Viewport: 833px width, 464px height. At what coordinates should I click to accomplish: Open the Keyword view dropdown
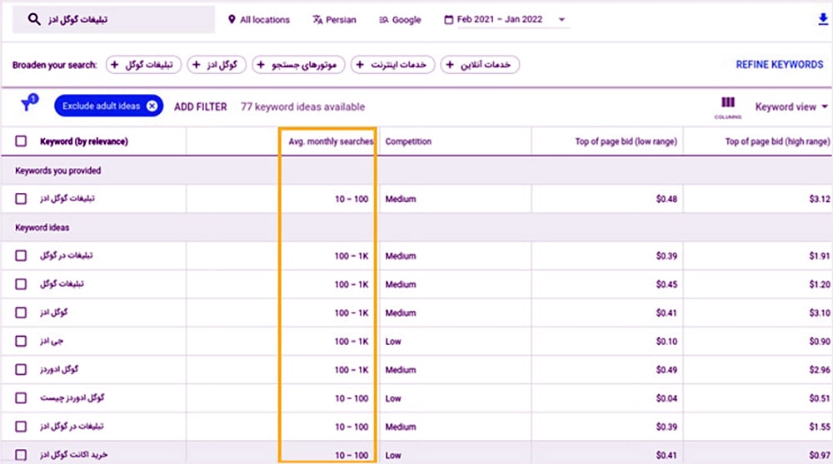coord(791,106)
